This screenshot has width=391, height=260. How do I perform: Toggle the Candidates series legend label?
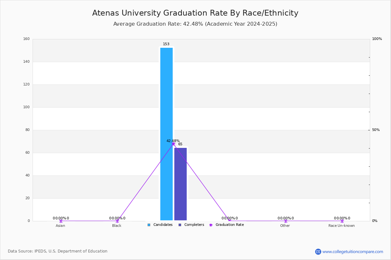point(163,225)
